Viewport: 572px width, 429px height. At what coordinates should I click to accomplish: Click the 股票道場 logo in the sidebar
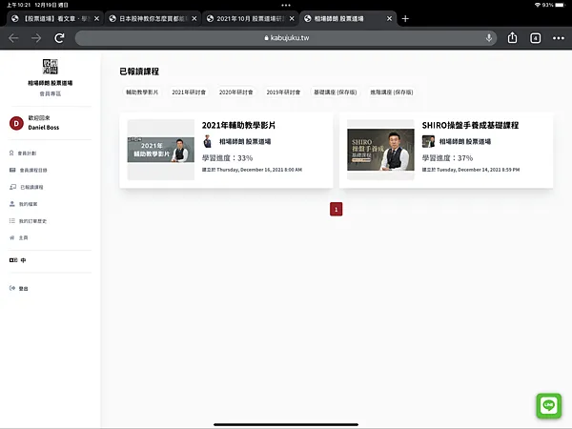(x=51, y=67)
